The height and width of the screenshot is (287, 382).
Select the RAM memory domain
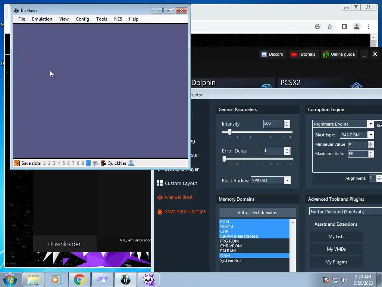pyautogui.click(x=254, y=222)
